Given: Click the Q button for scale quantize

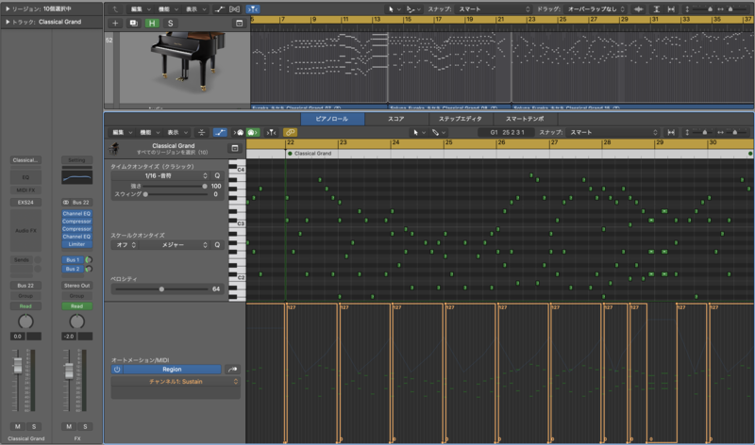Looking at the screenshot, I should click(217, 245).
